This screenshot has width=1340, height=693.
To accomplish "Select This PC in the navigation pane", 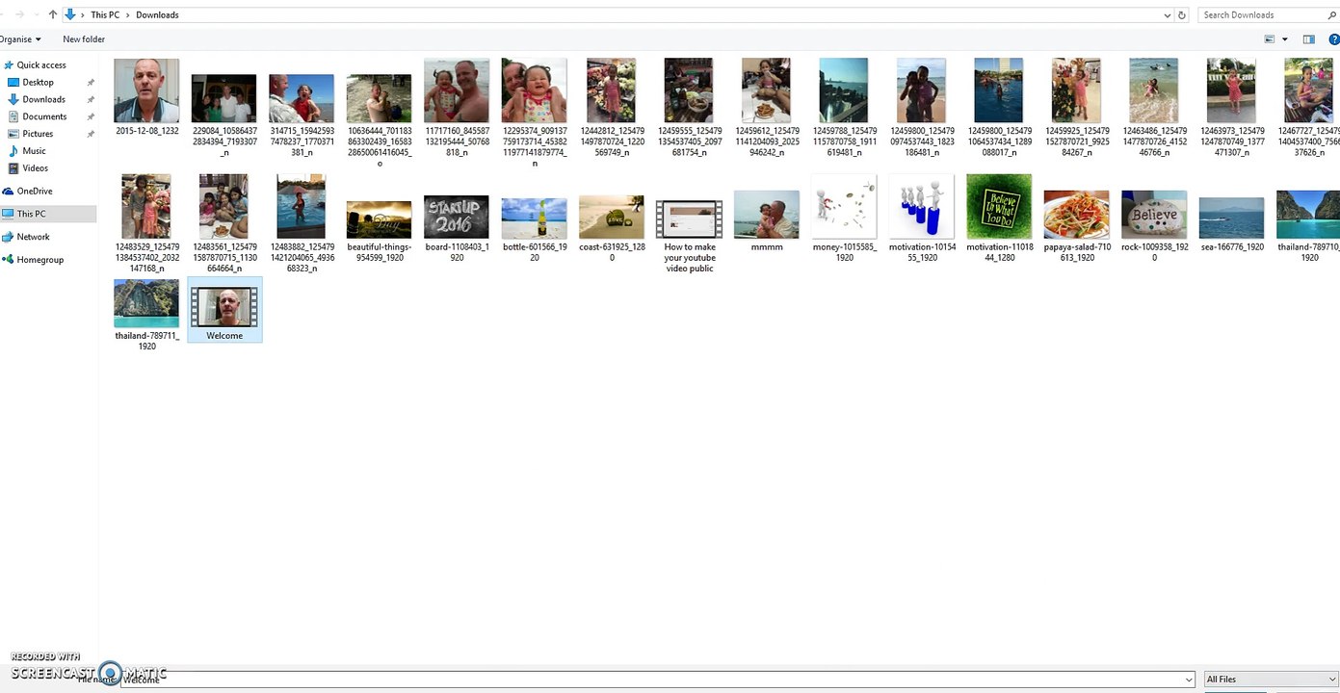I will (31, 214).
